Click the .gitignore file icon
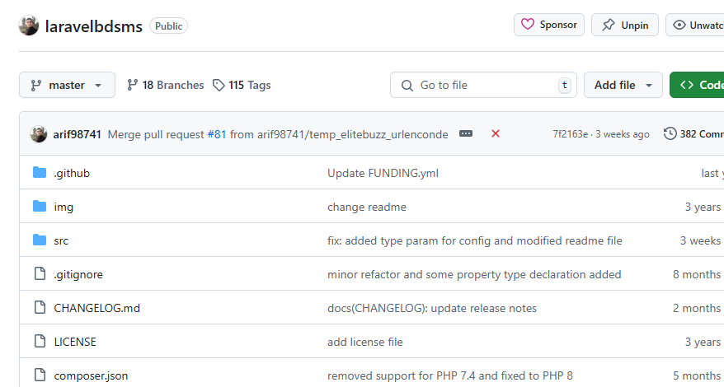The height and width of the screenshot is (387, 724). (x=40, y=273)
